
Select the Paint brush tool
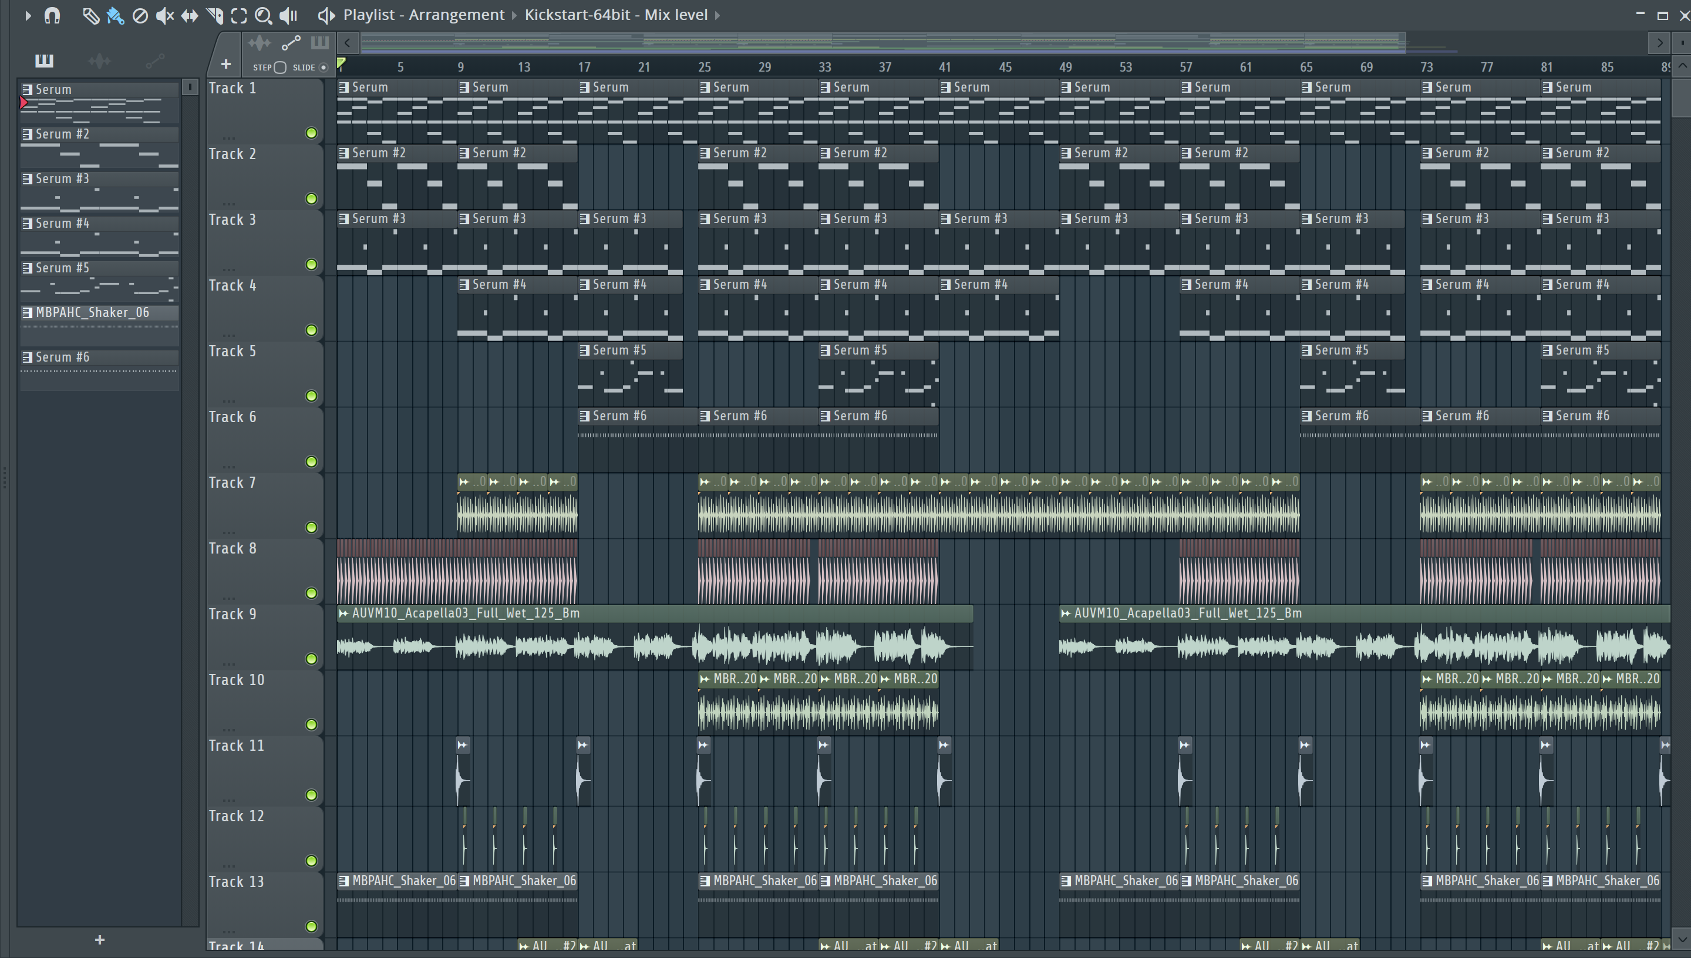[115, 15]
